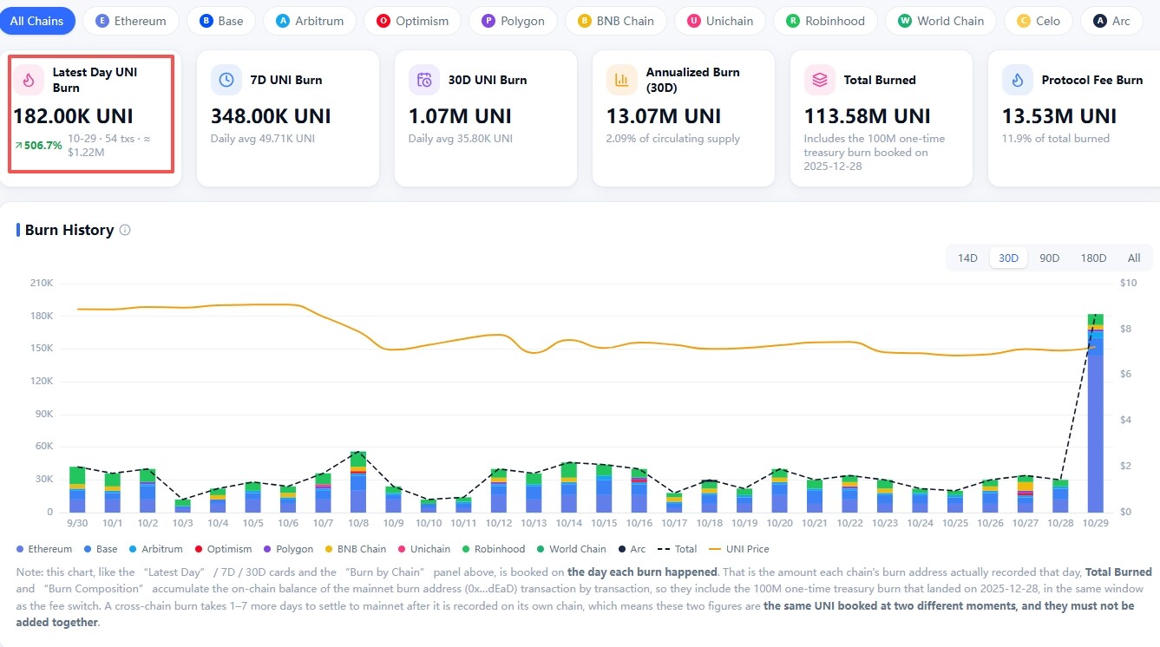Click the calendar icon on 30D UNI Burn
This screenshot has width=1160, height=647.
424,80
